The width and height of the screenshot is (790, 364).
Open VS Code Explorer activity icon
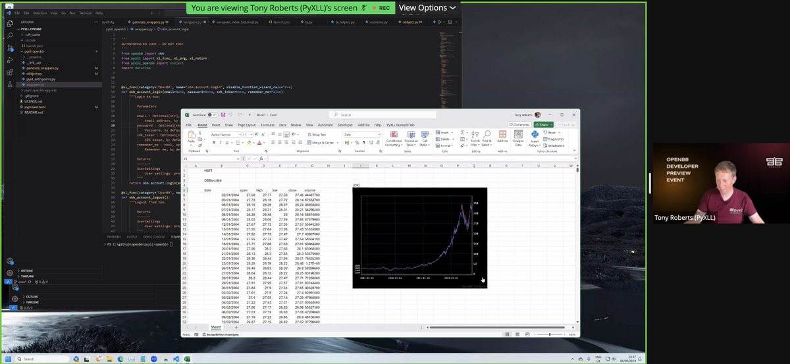click(10, 23)
